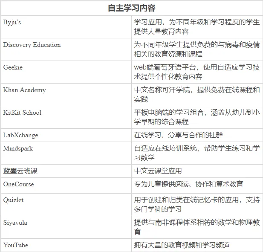Select the OneCourse cell
263x252 pixels.
[18, 184]
